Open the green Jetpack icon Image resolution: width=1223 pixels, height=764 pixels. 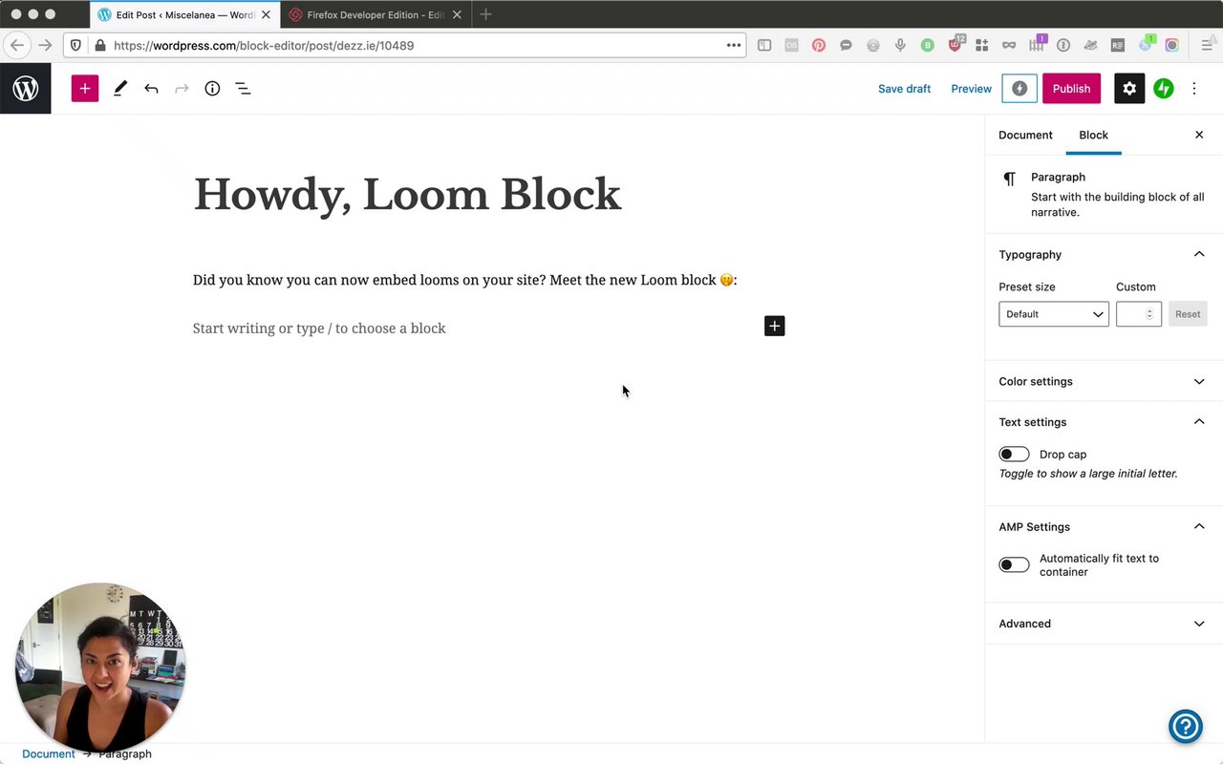pos(1163,89)
